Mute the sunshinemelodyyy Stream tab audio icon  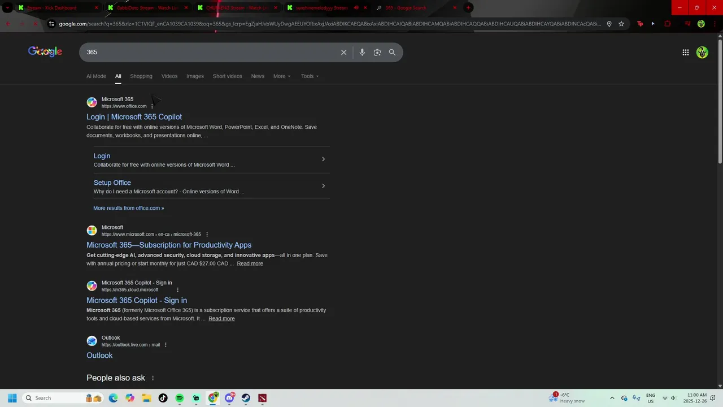click(356, 8)
